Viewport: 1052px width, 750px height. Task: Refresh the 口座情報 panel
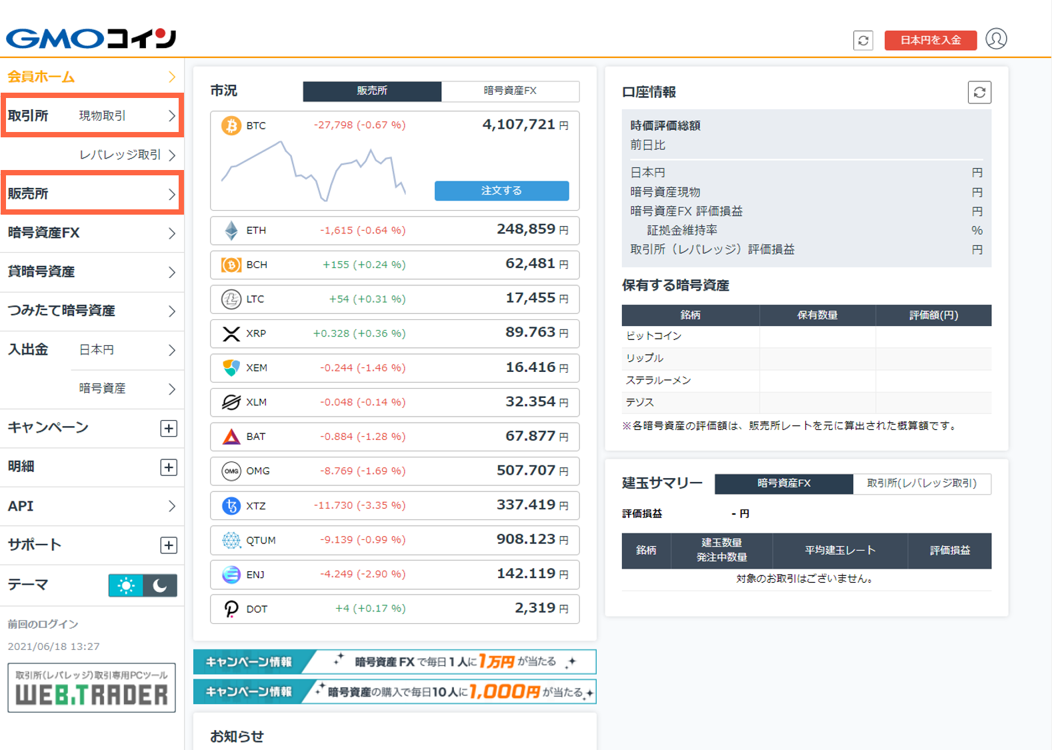click(979, 92)
